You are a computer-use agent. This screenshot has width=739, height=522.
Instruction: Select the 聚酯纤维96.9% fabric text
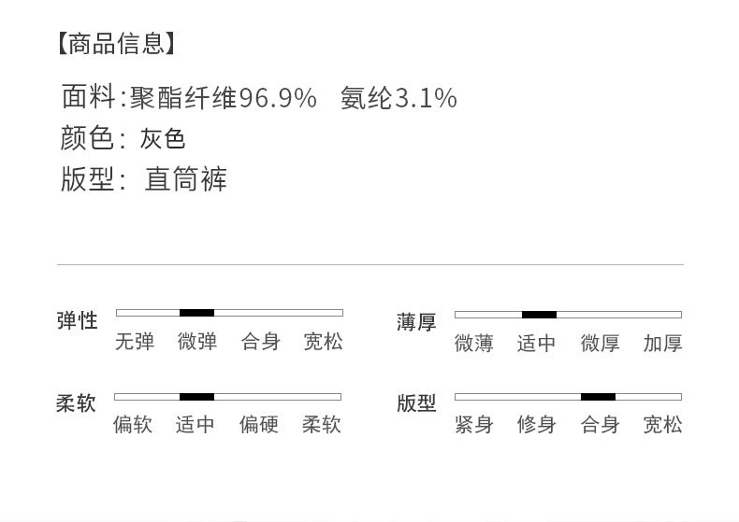[223, 97]
